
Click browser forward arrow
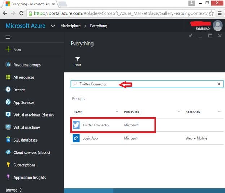[13, 13]
